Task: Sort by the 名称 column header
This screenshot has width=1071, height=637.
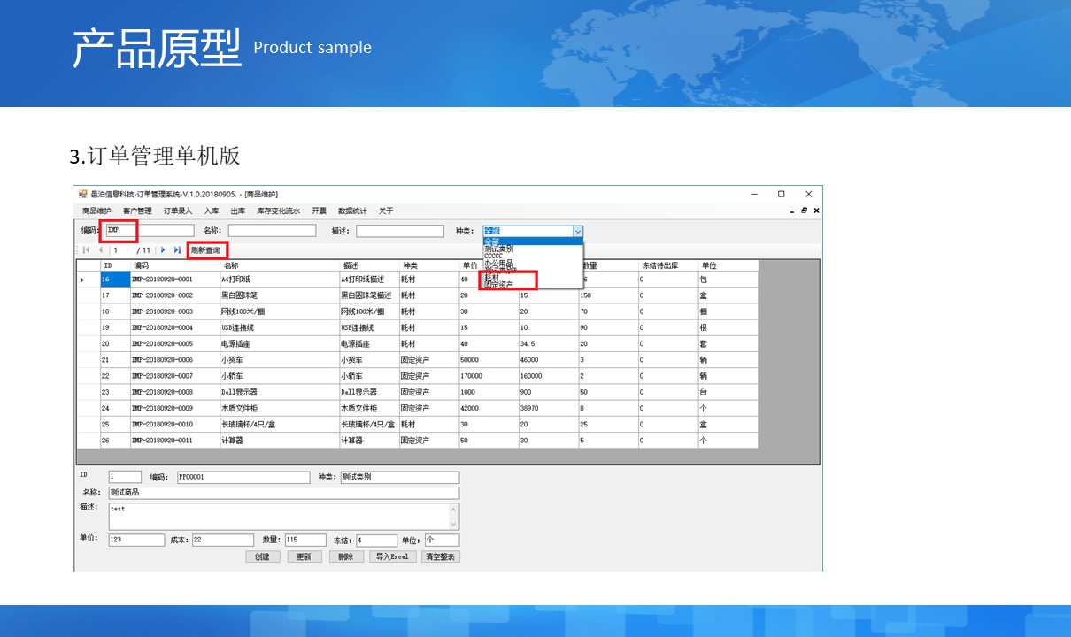Action: coord(280,265)
